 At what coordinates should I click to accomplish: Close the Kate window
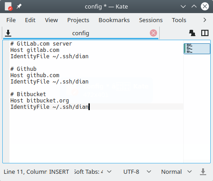[205, 6]
